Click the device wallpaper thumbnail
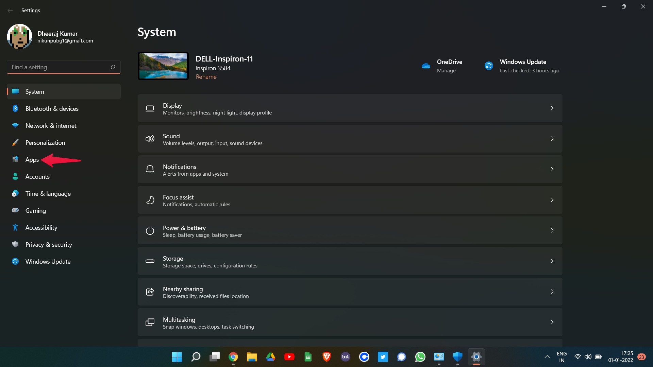The image size is (653, 367). (163, 66)
